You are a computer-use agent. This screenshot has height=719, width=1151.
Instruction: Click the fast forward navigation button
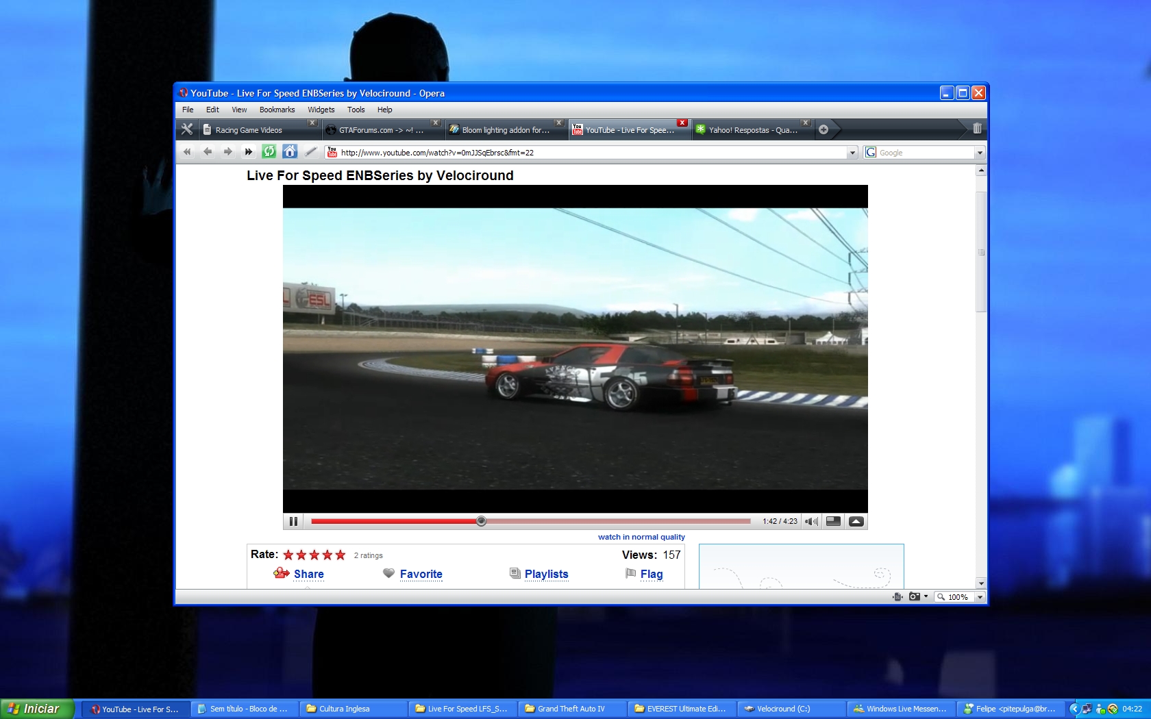[x=249, y=152]
